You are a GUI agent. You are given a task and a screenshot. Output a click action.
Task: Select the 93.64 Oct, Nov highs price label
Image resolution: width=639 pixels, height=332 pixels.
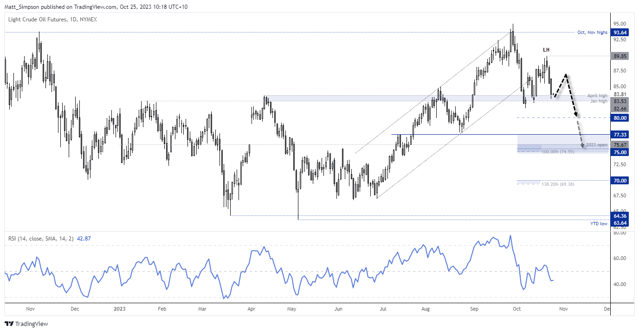(x=621, y=33)
